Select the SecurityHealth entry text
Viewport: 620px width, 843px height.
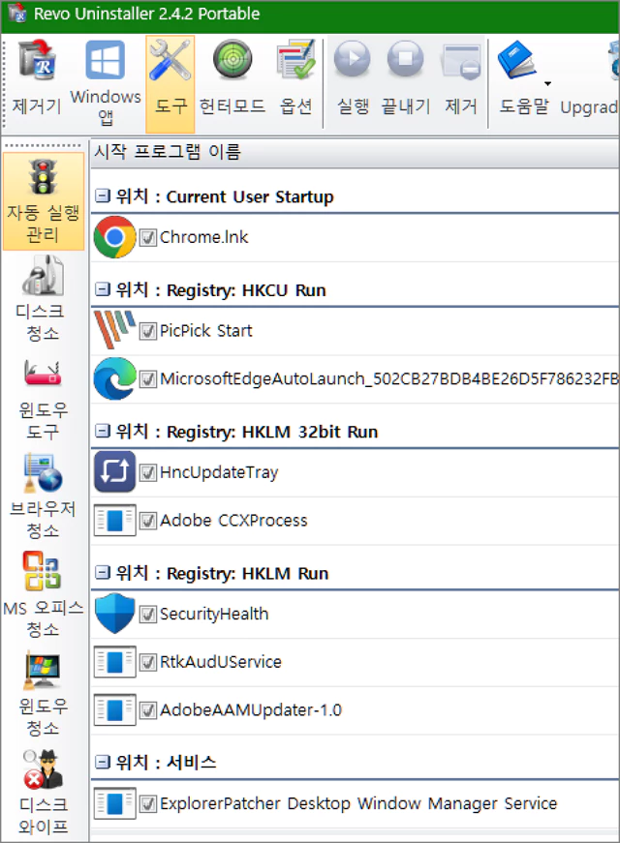214,614
